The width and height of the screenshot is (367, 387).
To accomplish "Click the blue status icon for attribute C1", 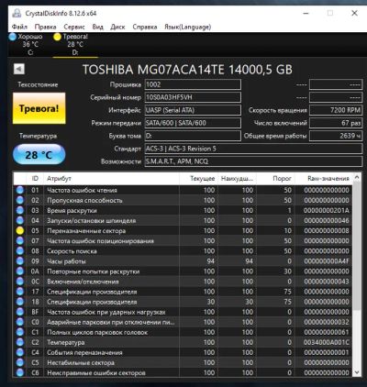I will coord(20,332).
